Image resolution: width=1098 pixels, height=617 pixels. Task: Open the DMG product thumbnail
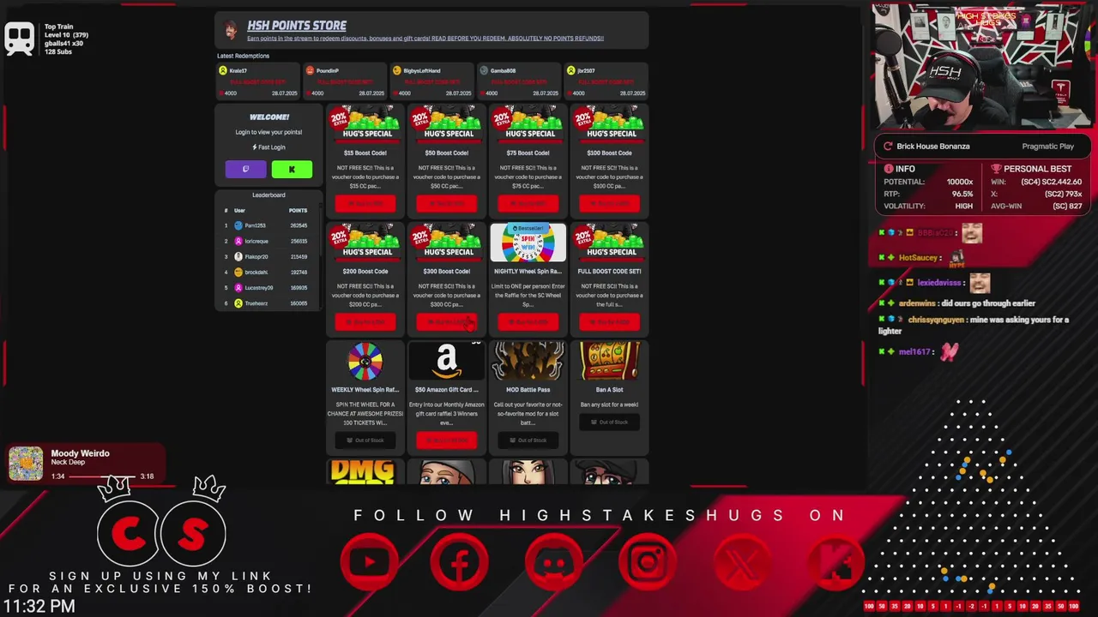click(x=363, y=472)
